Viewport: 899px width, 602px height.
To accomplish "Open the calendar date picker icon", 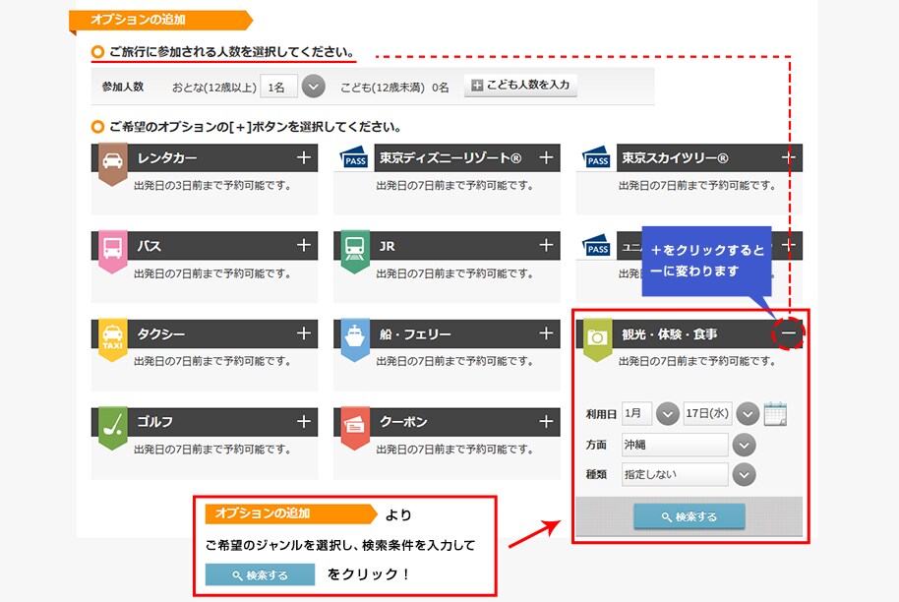I will click(776, 413).
